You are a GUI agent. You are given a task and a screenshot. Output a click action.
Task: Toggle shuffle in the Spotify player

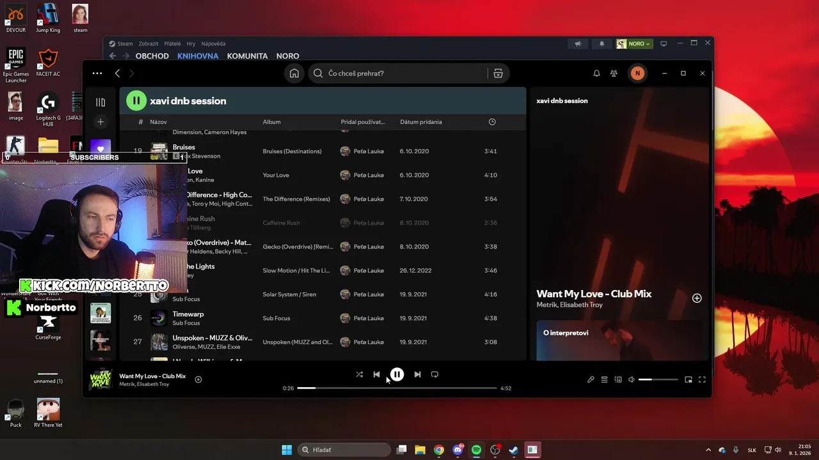tap(360, 374)
